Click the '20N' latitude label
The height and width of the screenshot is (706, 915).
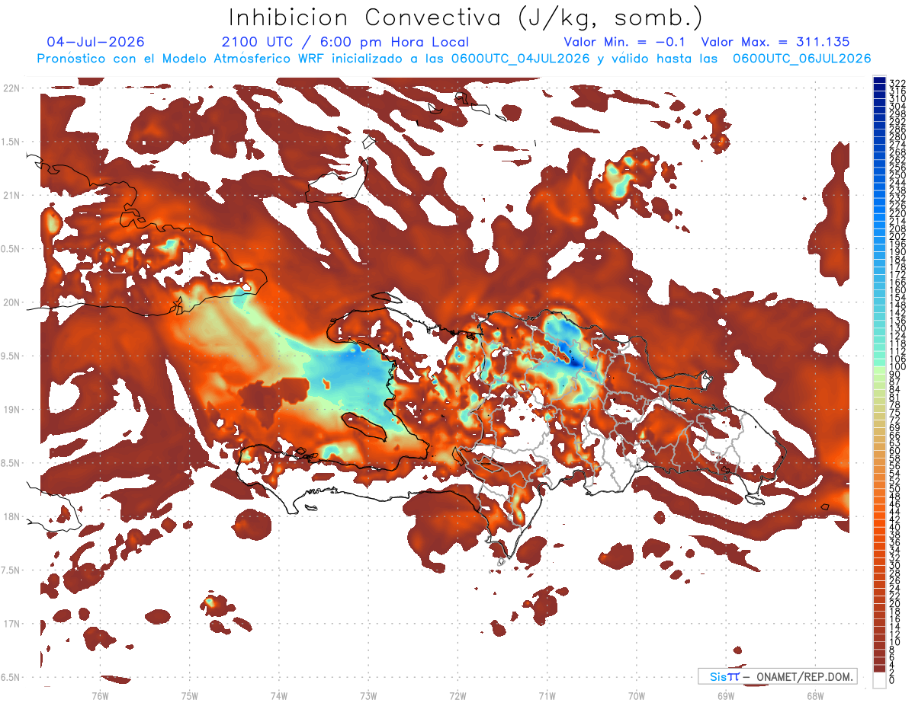click(x=11, y=302)
